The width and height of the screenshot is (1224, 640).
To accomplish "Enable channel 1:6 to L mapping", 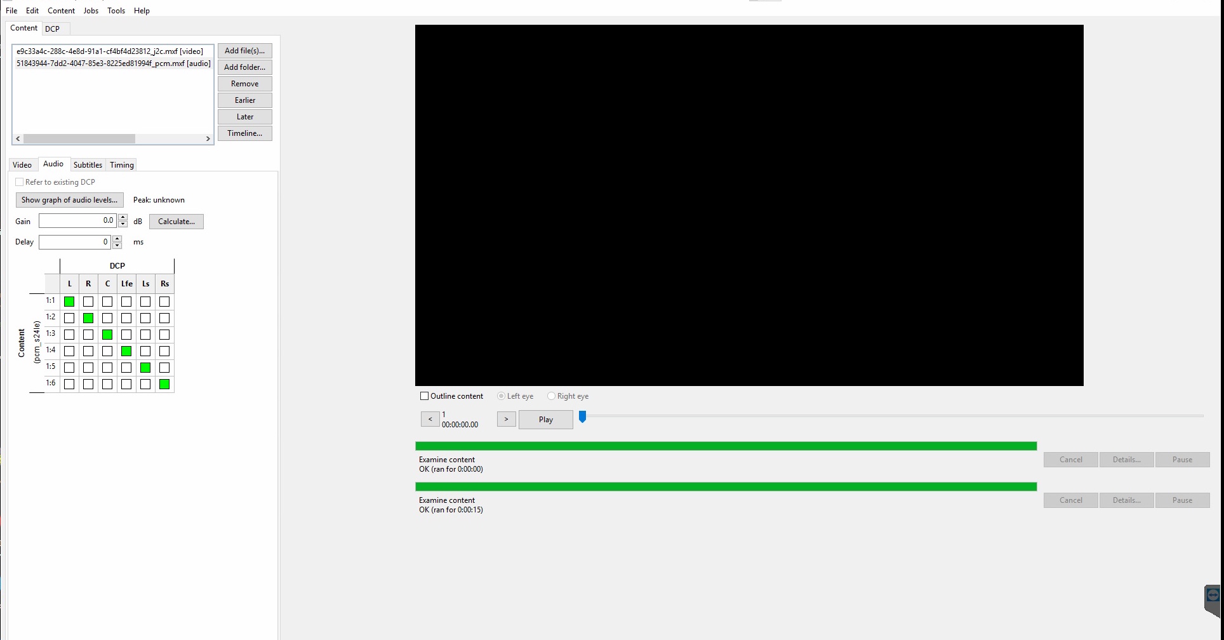I will point(69,384).
